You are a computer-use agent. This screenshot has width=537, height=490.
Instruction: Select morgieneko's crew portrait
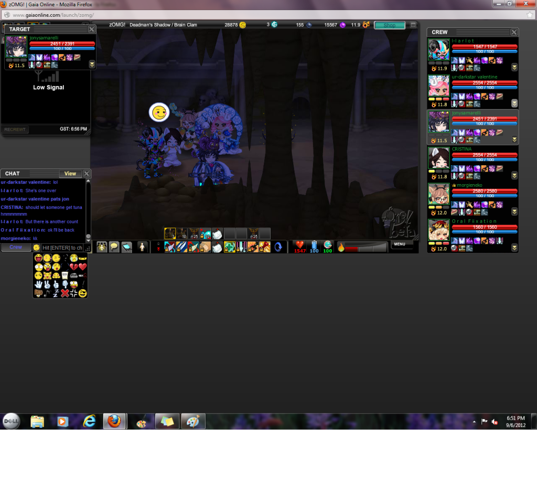[439, 194]
